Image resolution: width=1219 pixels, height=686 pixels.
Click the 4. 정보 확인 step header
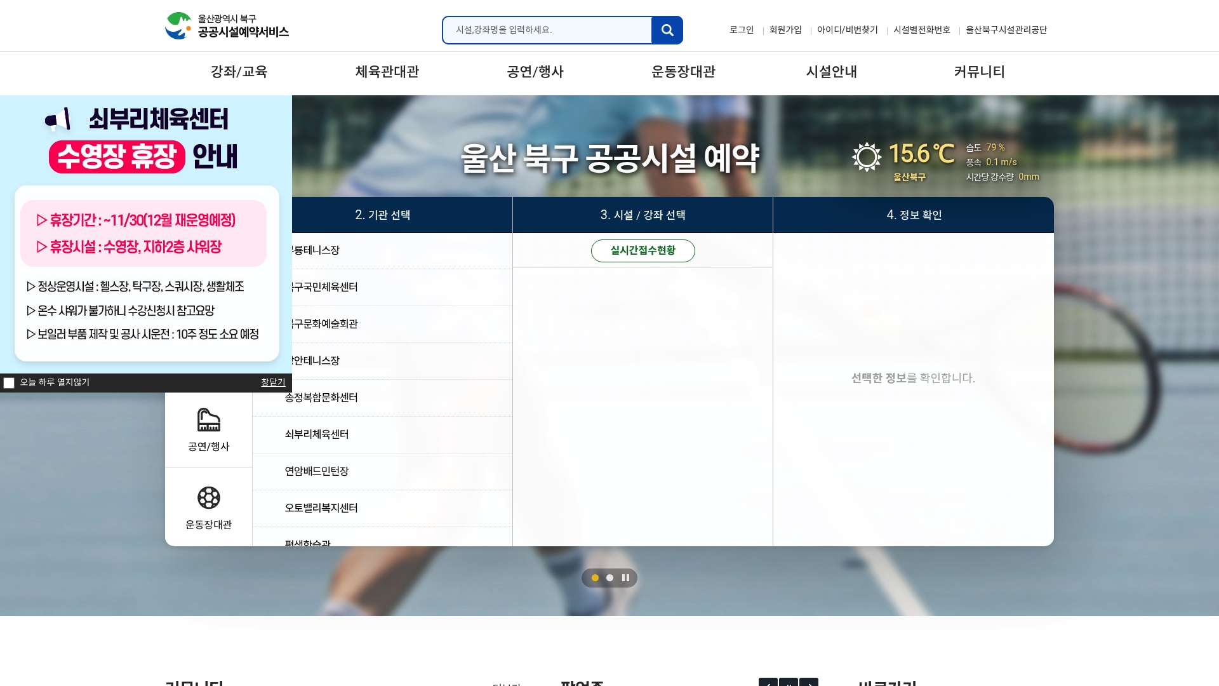pyautogui.click(x=914, y=215)
